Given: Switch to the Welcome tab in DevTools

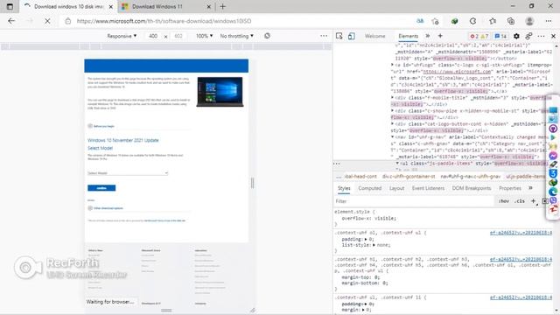Looking at the screenshot, I should (375, 36).
